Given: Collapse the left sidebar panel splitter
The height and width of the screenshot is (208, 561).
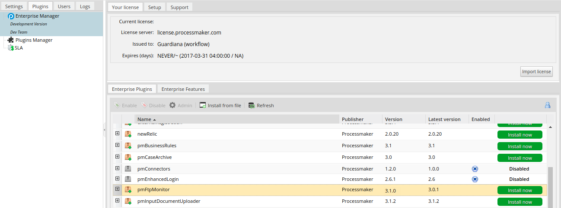Looking at the screenshot, I should click(x=105, y=129).
